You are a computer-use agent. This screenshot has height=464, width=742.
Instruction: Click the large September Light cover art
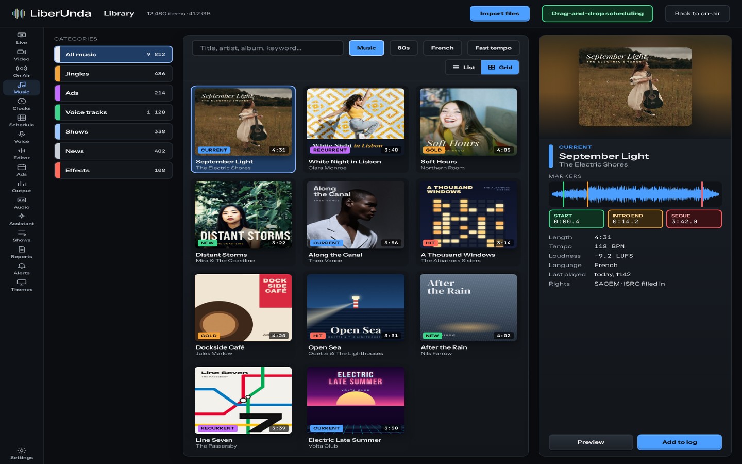(635, 87)
